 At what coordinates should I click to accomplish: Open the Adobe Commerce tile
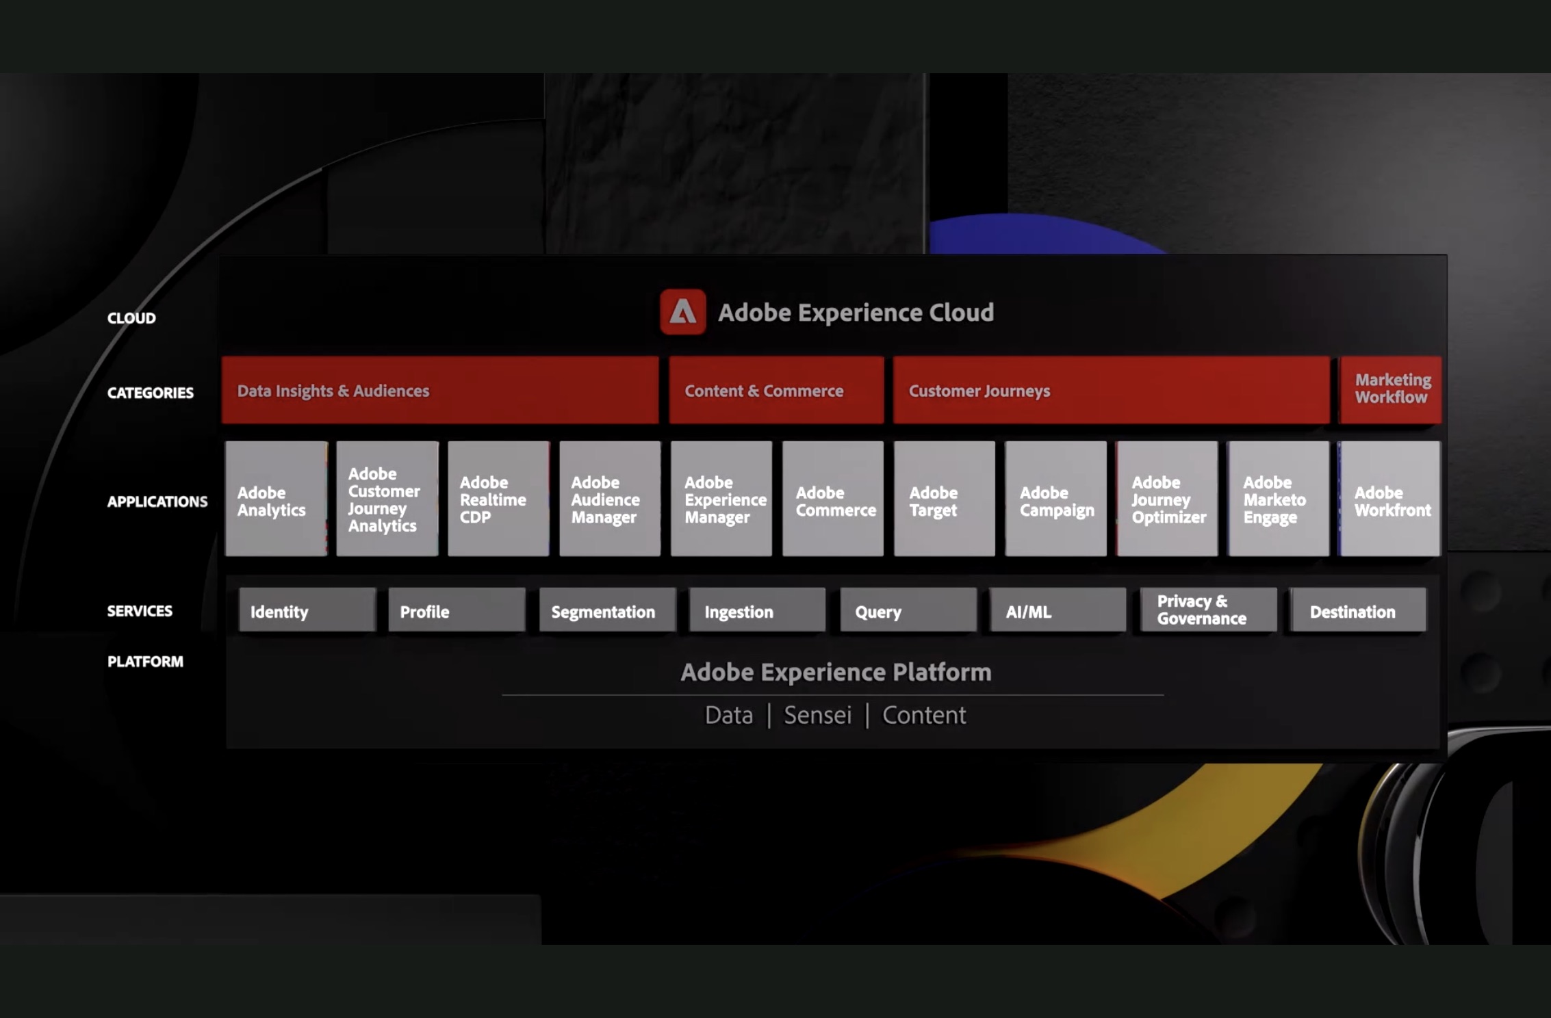[x=833, y=499]
